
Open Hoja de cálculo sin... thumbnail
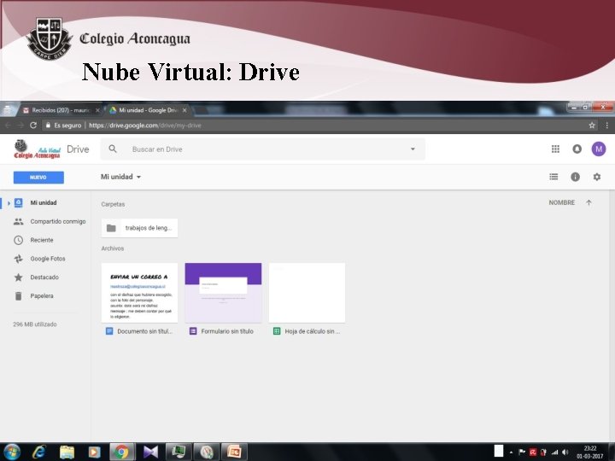[x=307, y=293]
